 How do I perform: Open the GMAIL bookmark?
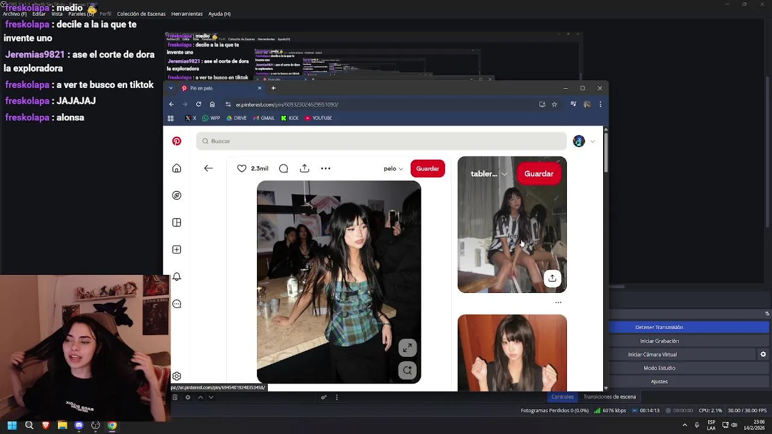264,118
